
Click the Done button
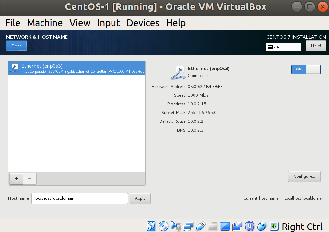click(x=17, y=46)
